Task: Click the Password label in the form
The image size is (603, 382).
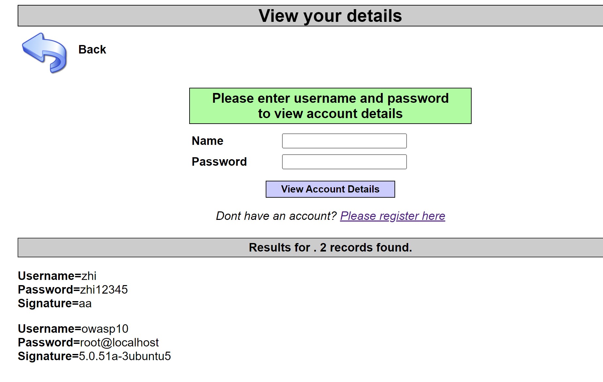Action: coord(219,162)
